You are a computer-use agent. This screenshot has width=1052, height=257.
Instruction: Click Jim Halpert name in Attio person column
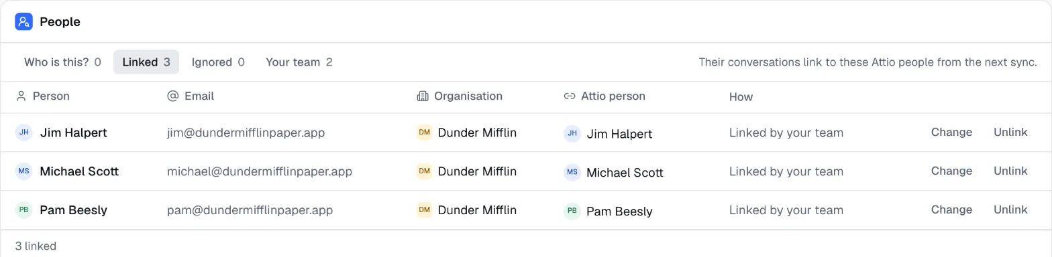pyautogui.click(x=619, y=134)
